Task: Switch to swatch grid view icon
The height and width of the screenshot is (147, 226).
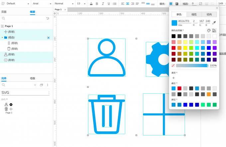Action: point(214,31)
